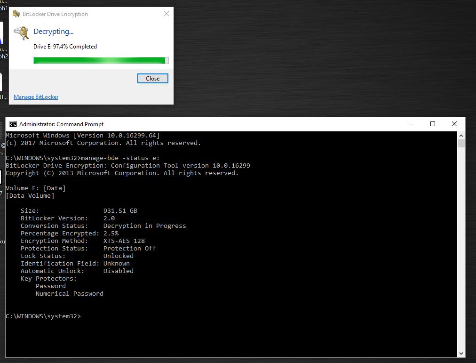Image resolution: width=476 pixels, height=363 pixels.
Task: Click the automatic unlock value 'Disabled'
Action: point(119,271)
